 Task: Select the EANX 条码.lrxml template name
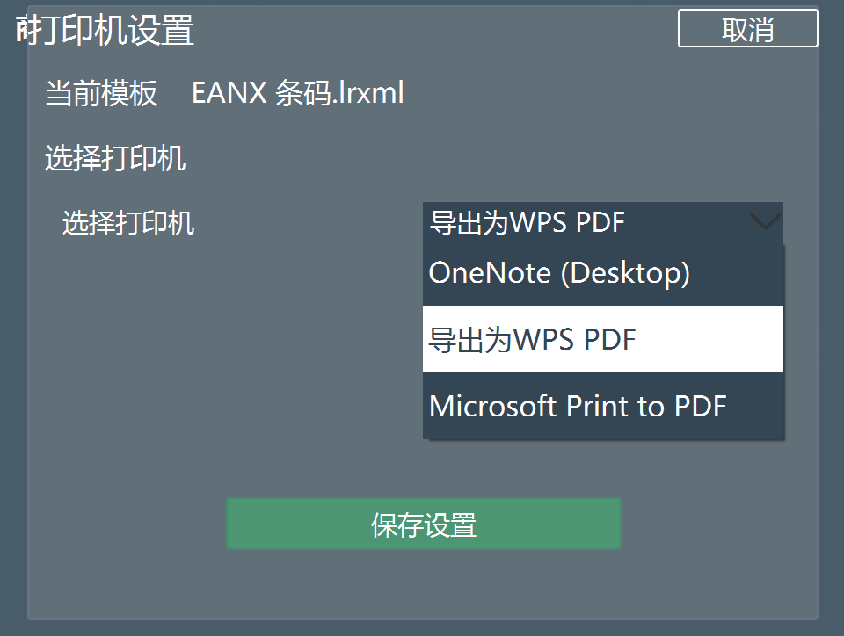(x=298, y=93)
